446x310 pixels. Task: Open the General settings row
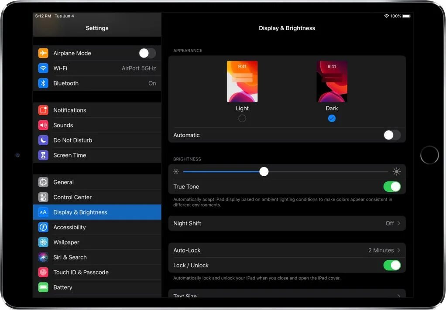tap(97, 182)
